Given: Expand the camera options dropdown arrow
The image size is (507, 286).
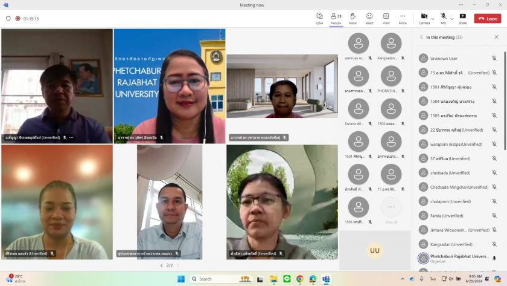Looking at the screenshot, I should 433,18.
